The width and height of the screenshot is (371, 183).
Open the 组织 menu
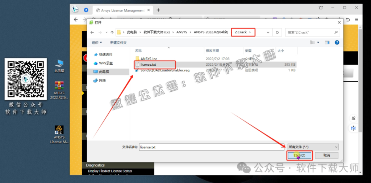tap(97, 43)
